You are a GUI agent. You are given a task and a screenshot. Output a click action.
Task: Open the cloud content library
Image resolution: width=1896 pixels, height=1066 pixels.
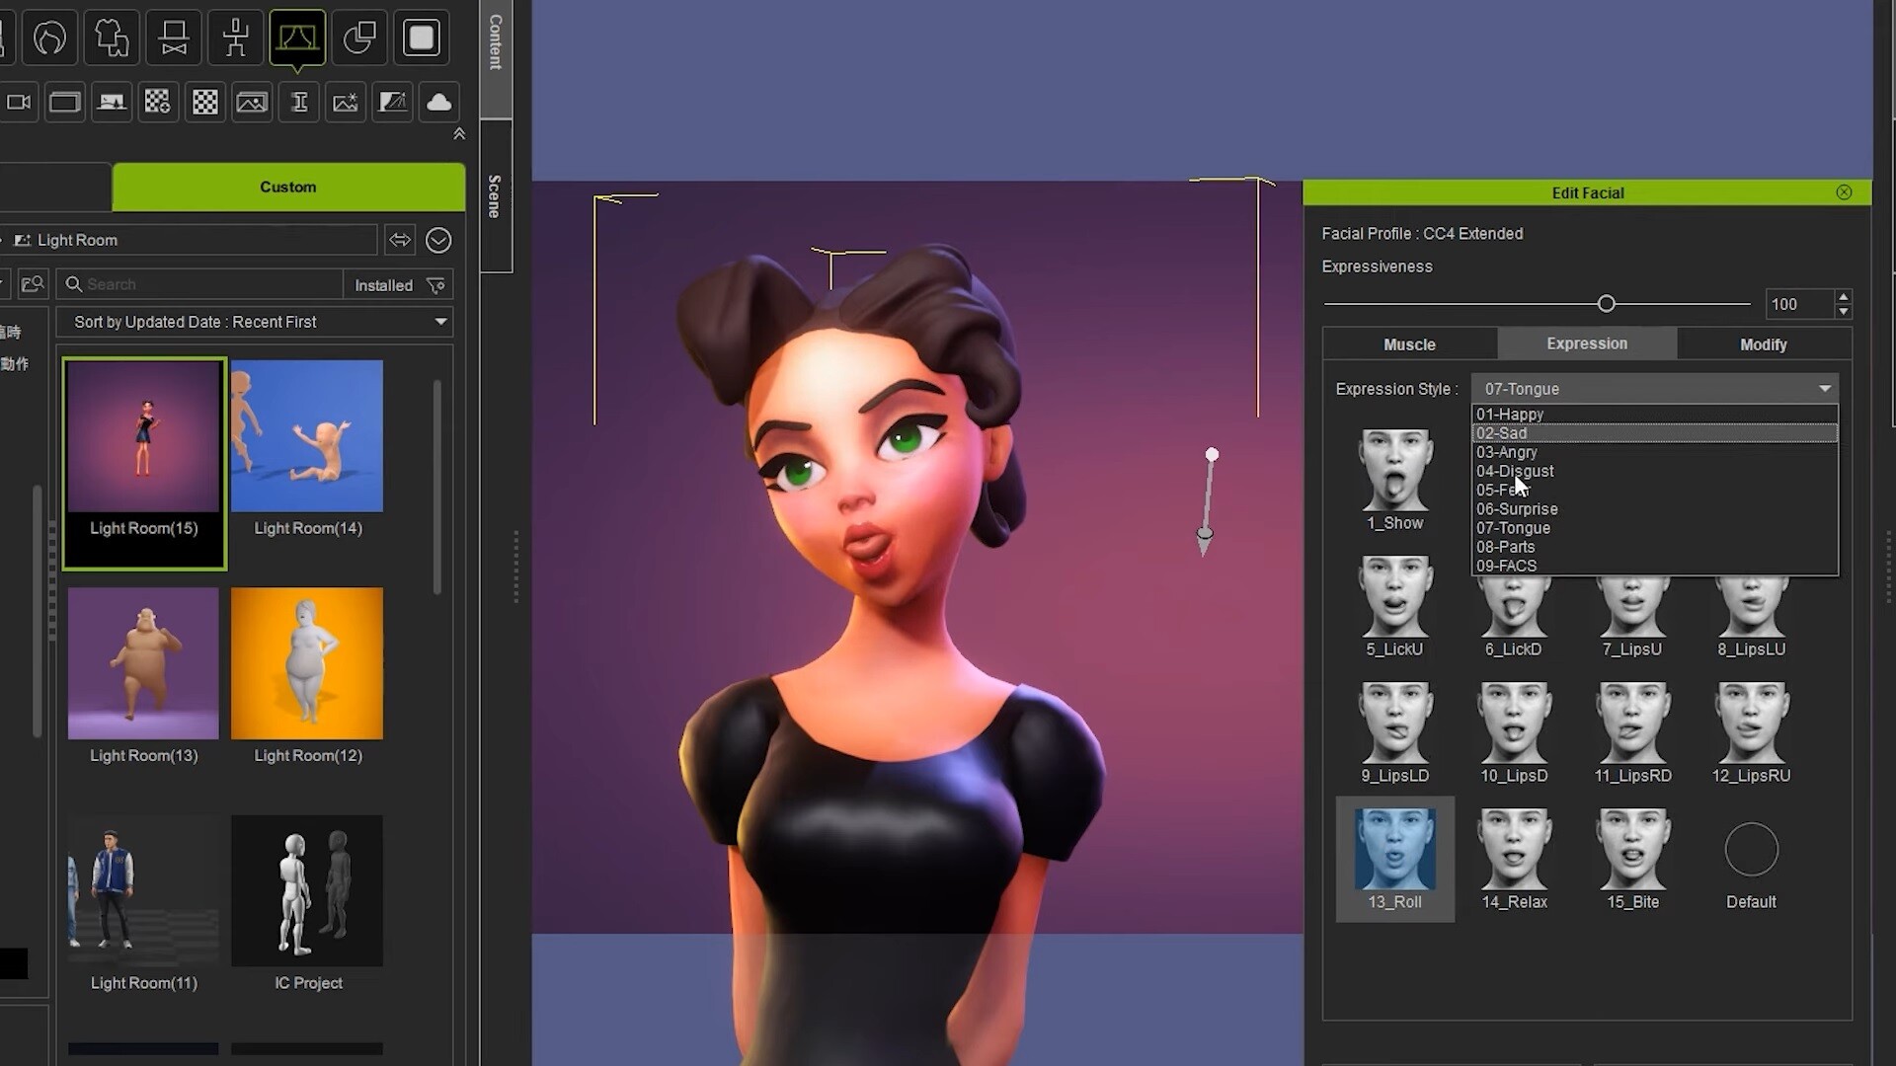click(438, 102)
